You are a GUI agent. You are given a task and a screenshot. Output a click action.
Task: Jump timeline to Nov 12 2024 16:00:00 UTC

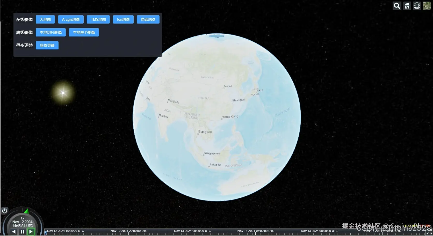coord(66,231)
